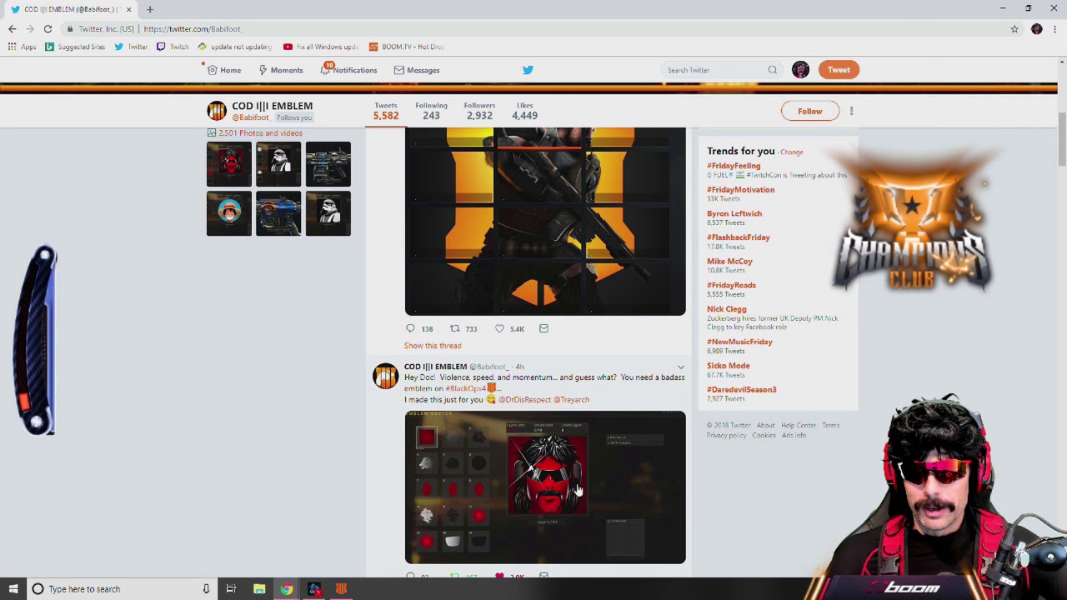1067x600 pixels.
Task: Open the #FridayFeeling trend
Action: coord(734,166)
